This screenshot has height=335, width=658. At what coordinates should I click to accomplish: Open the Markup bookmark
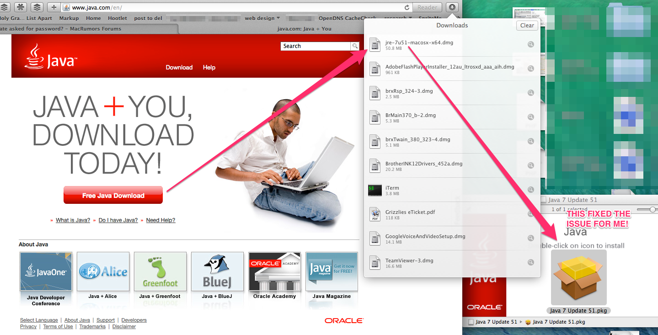point(69,18)
